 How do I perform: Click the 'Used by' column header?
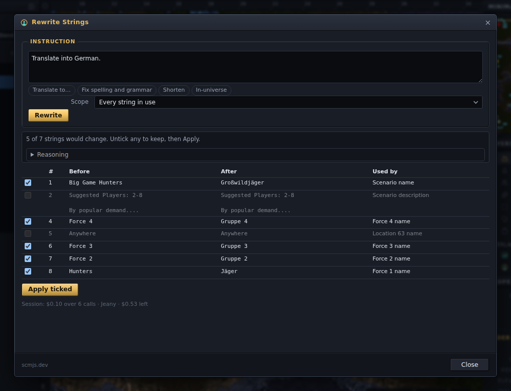[x=385, y=171]
